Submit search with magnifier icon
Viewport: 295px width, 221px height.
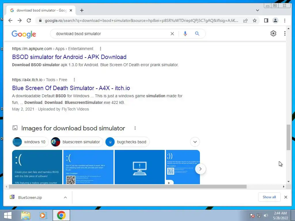pos(197,34)
